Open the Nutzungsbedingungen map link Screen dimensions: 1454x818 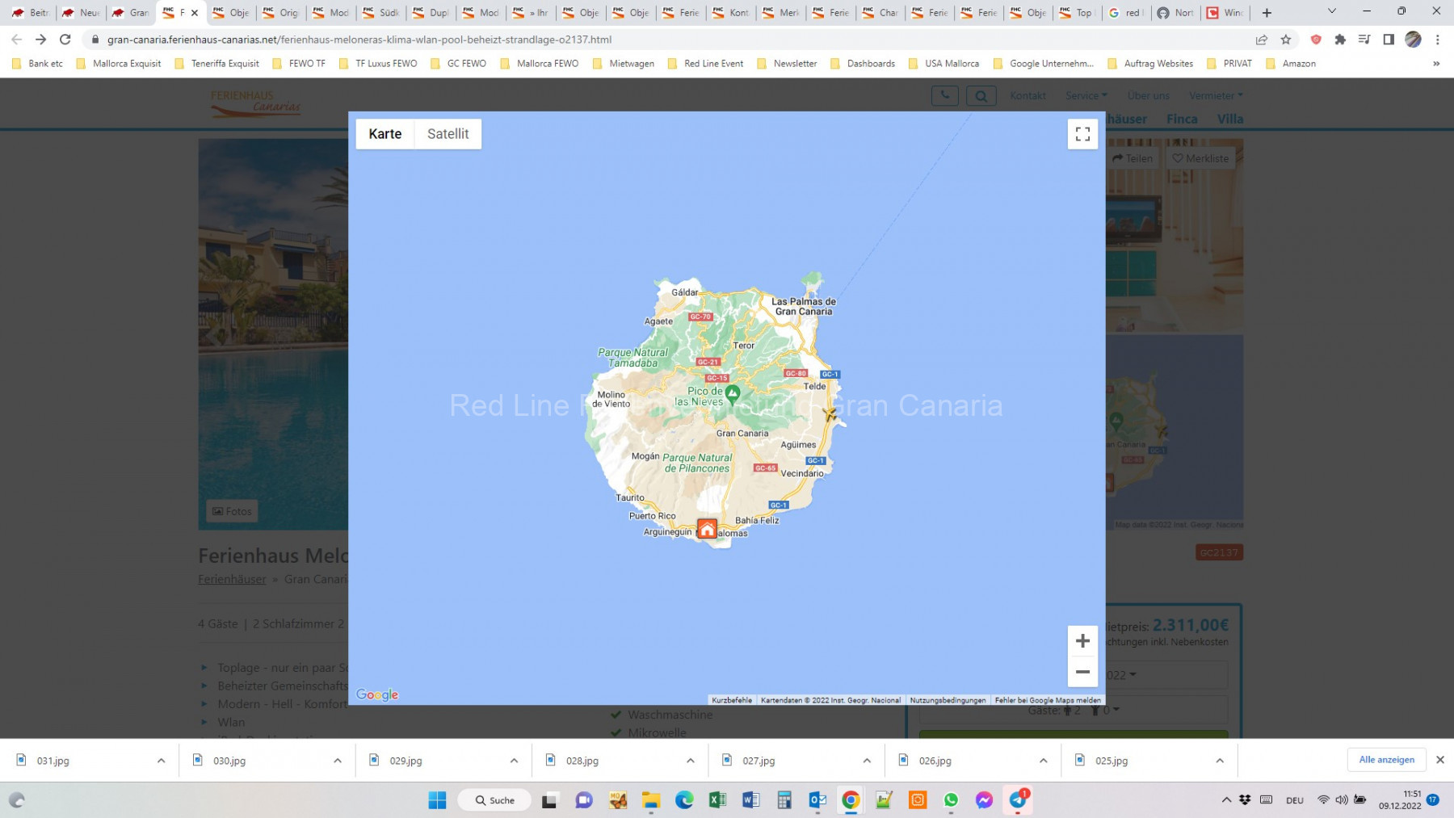948,700
